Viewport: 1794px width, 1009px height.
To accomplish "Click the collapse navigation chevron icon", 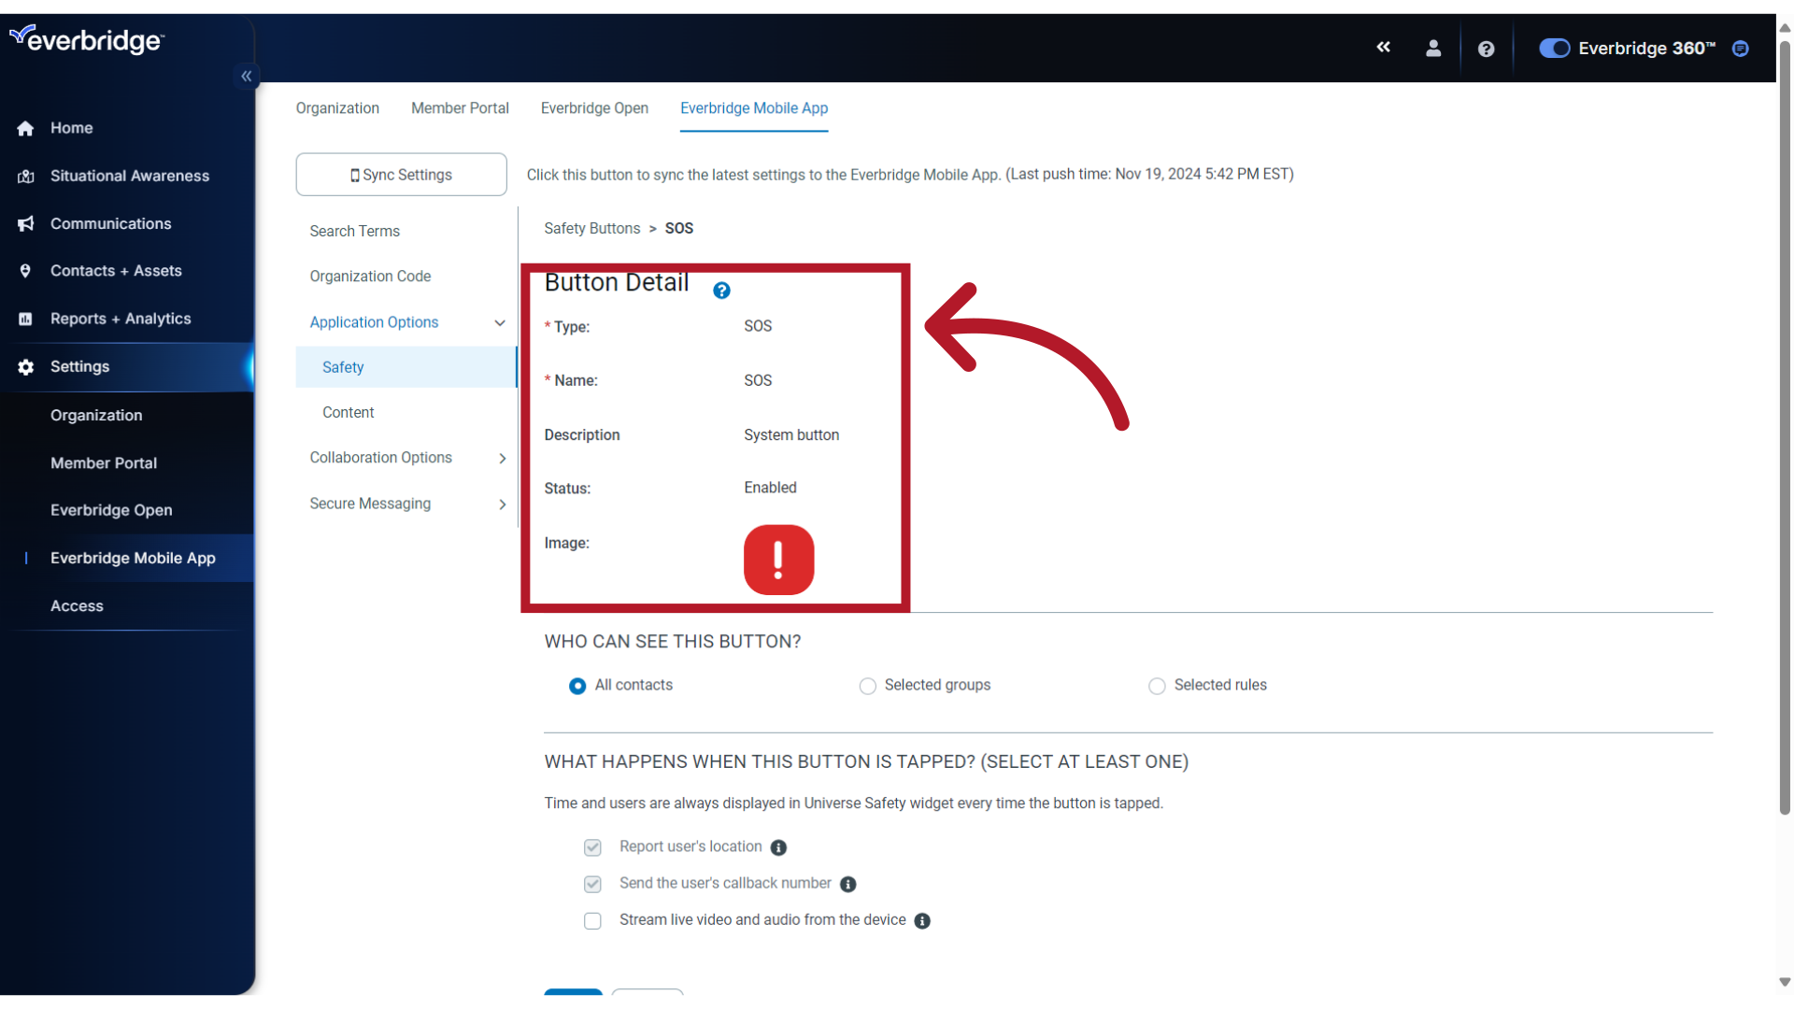I will 247,77.
